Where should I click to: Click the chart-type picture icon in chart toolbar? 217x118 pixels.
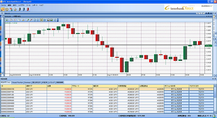coord(19,20)
